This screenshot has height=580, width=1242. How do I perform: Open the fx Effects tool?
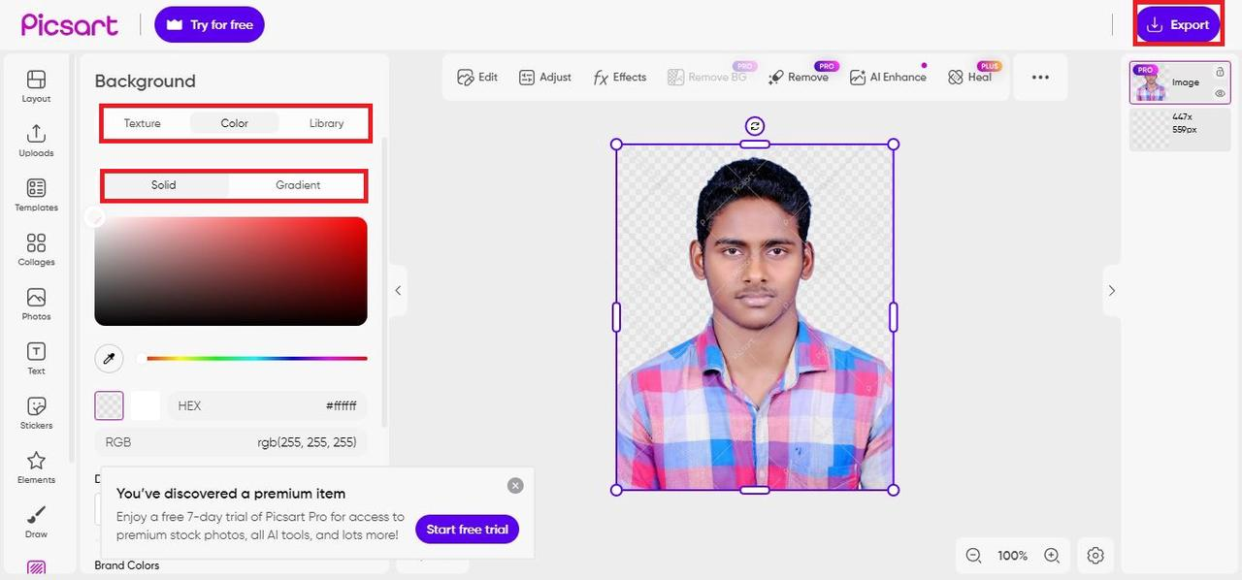tap(620, 77)
